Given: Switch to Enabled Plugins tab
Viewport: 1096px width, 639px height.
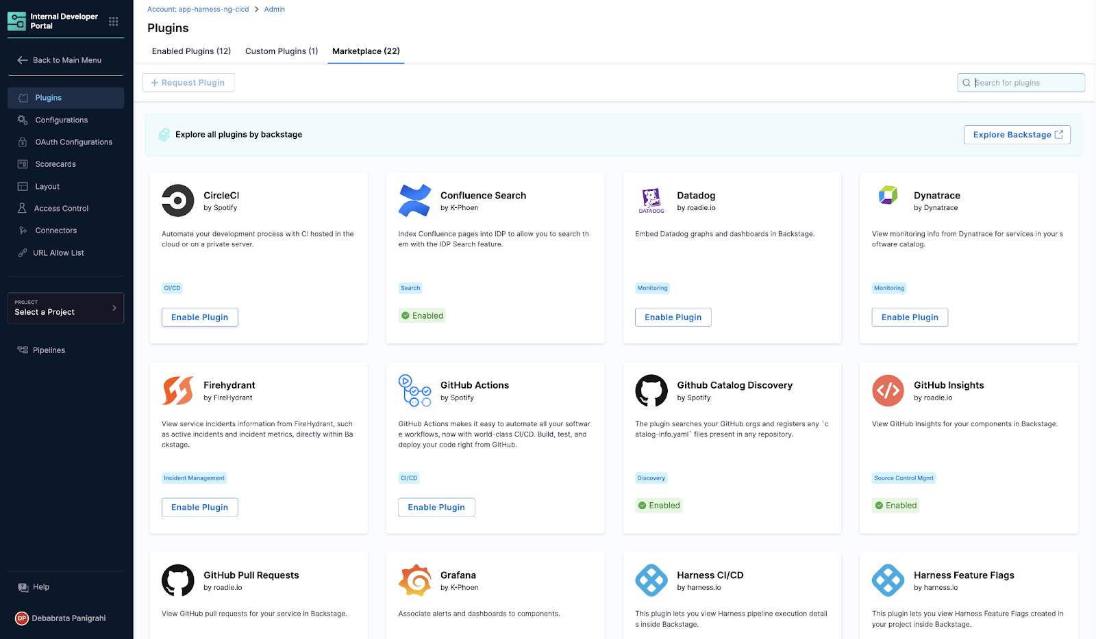Looking at the screenshot, I should click(191, 51).
